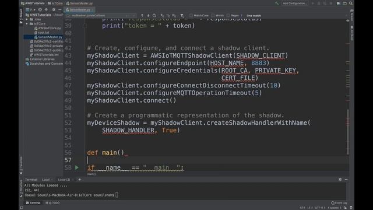Click the Collapse All icon in Project panel

(x=46, y=10)
